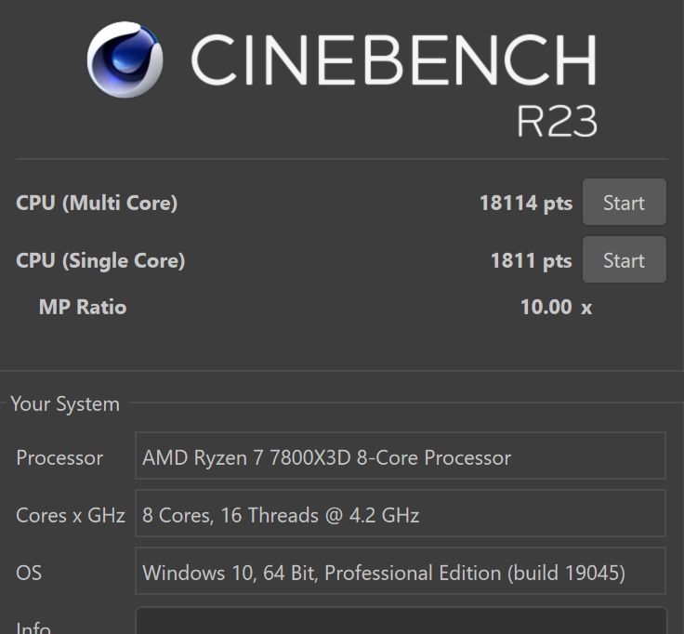Screen dimensions: 684x634
Task: Click the 10.00 x ratio value
Action: pyautogui.click(x=556, y=307)
